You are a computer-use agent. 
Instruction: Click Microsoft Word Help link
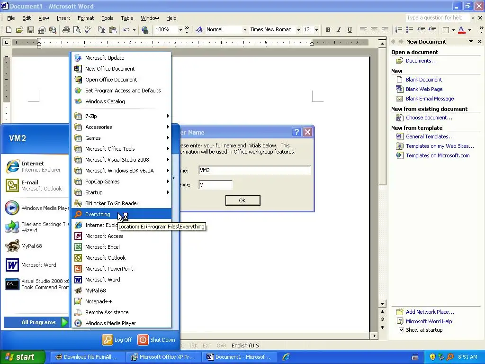pyautogui.click(x=429, y=321)
